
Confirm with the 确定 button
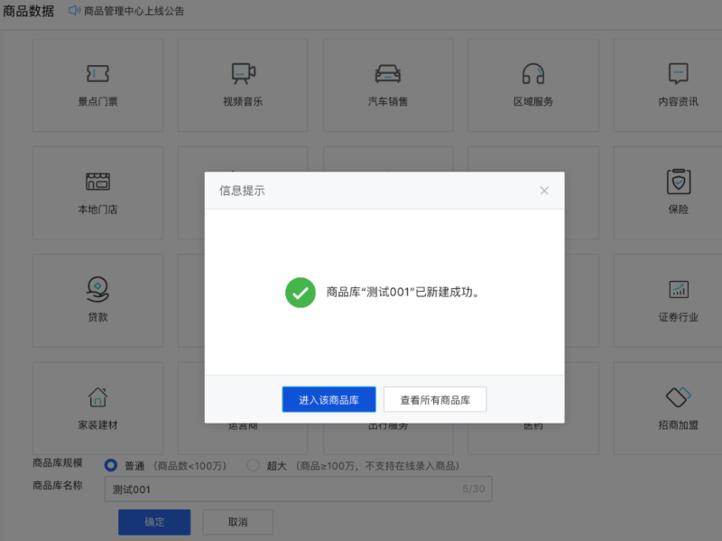(x=153, y=521)
